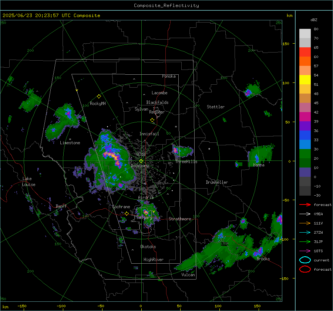Click the cyan current oval legend icon
This screenshot has height=311, width=333.
[305, 260]
